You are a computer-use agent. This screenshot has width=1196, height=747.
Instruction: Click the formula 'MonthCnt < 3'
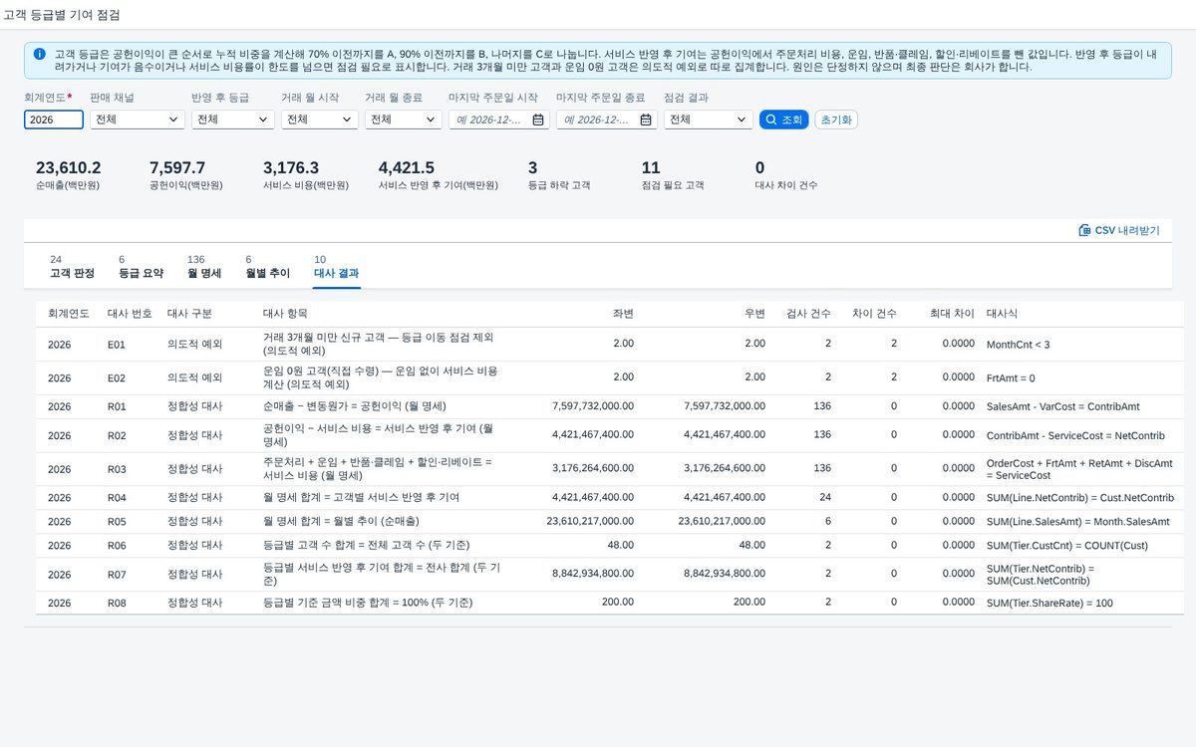pos(1017,344)
